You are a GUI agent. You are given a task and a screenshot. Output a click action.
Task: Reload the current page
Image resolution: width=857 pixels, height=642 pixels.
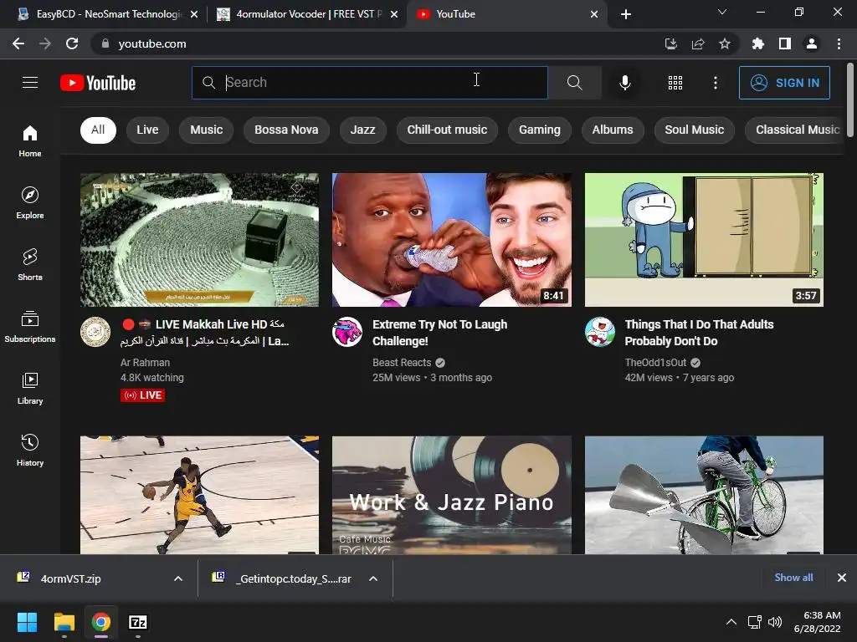(x=72, y=43)
